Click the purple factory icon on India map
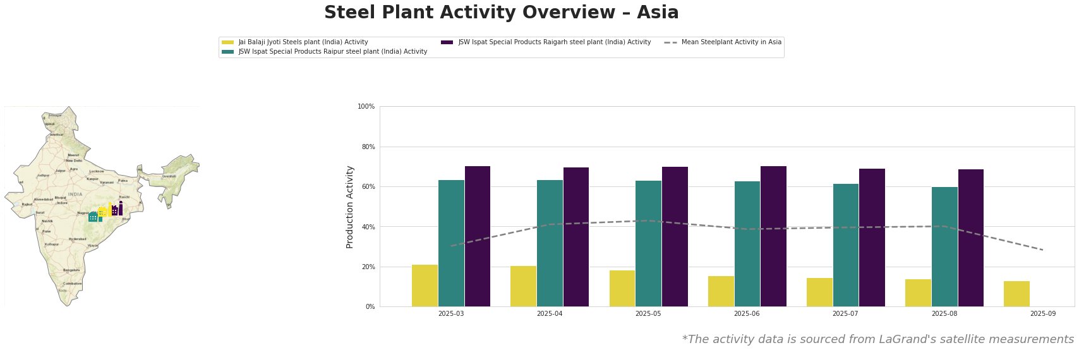Screen dimensions: 1079x350 click(x=118, y=208)
